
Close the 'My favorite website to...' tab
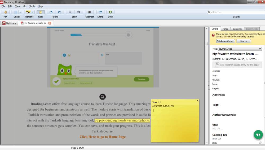coord(50,23)
